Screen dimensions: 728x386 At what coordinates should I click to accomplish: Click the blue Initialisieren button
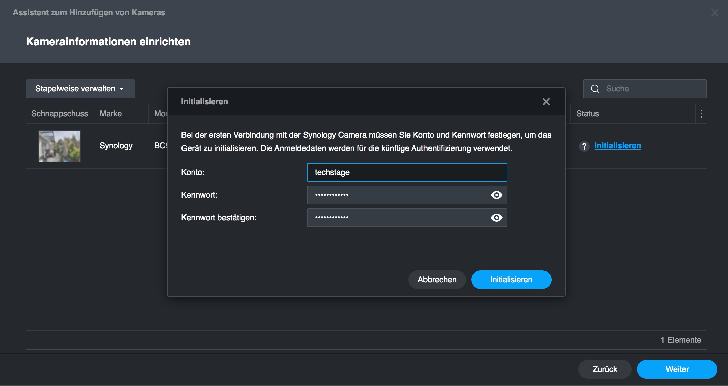tap(511, 280)
